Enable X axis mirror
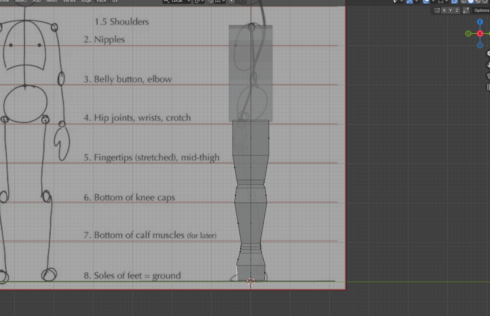The height and width of the screenshot is (316, 490). 444,10
